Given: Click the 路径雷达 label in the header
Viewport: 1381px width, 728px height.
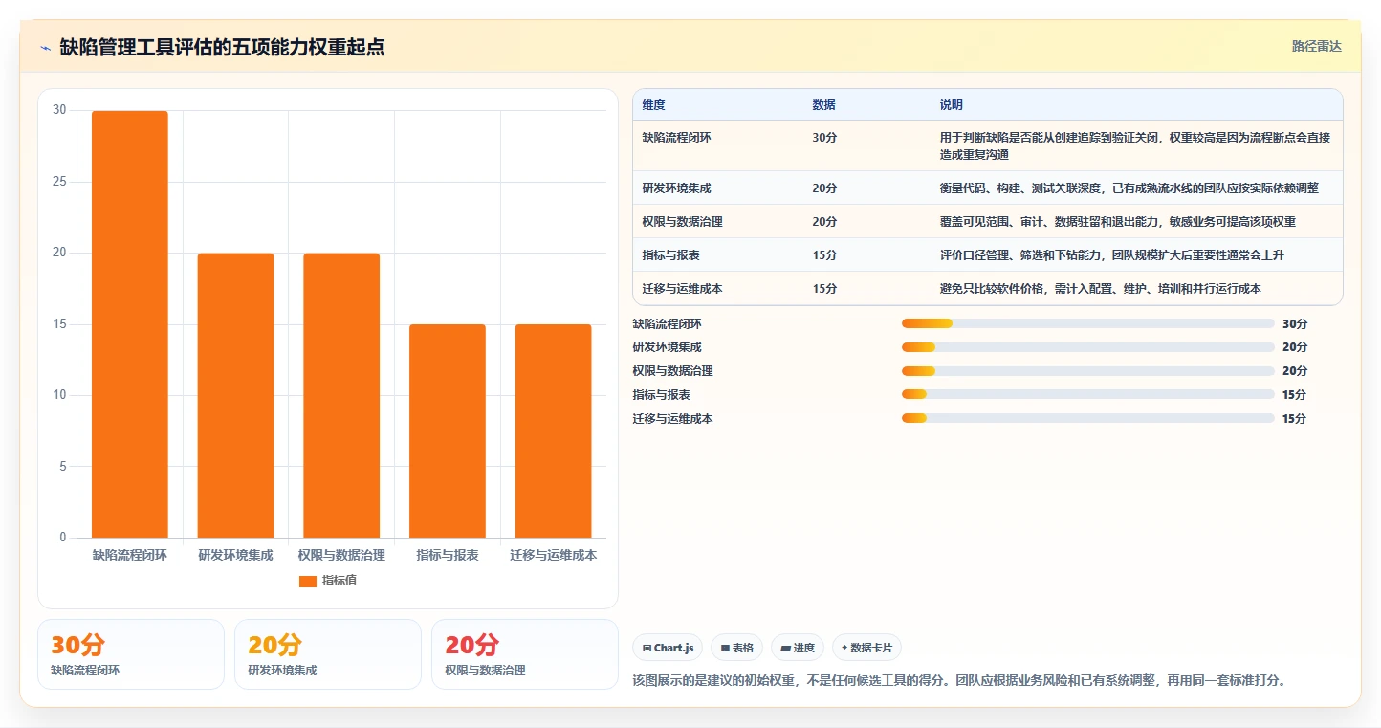Looking at the screenshot, I should click(x=1317, y=46).
